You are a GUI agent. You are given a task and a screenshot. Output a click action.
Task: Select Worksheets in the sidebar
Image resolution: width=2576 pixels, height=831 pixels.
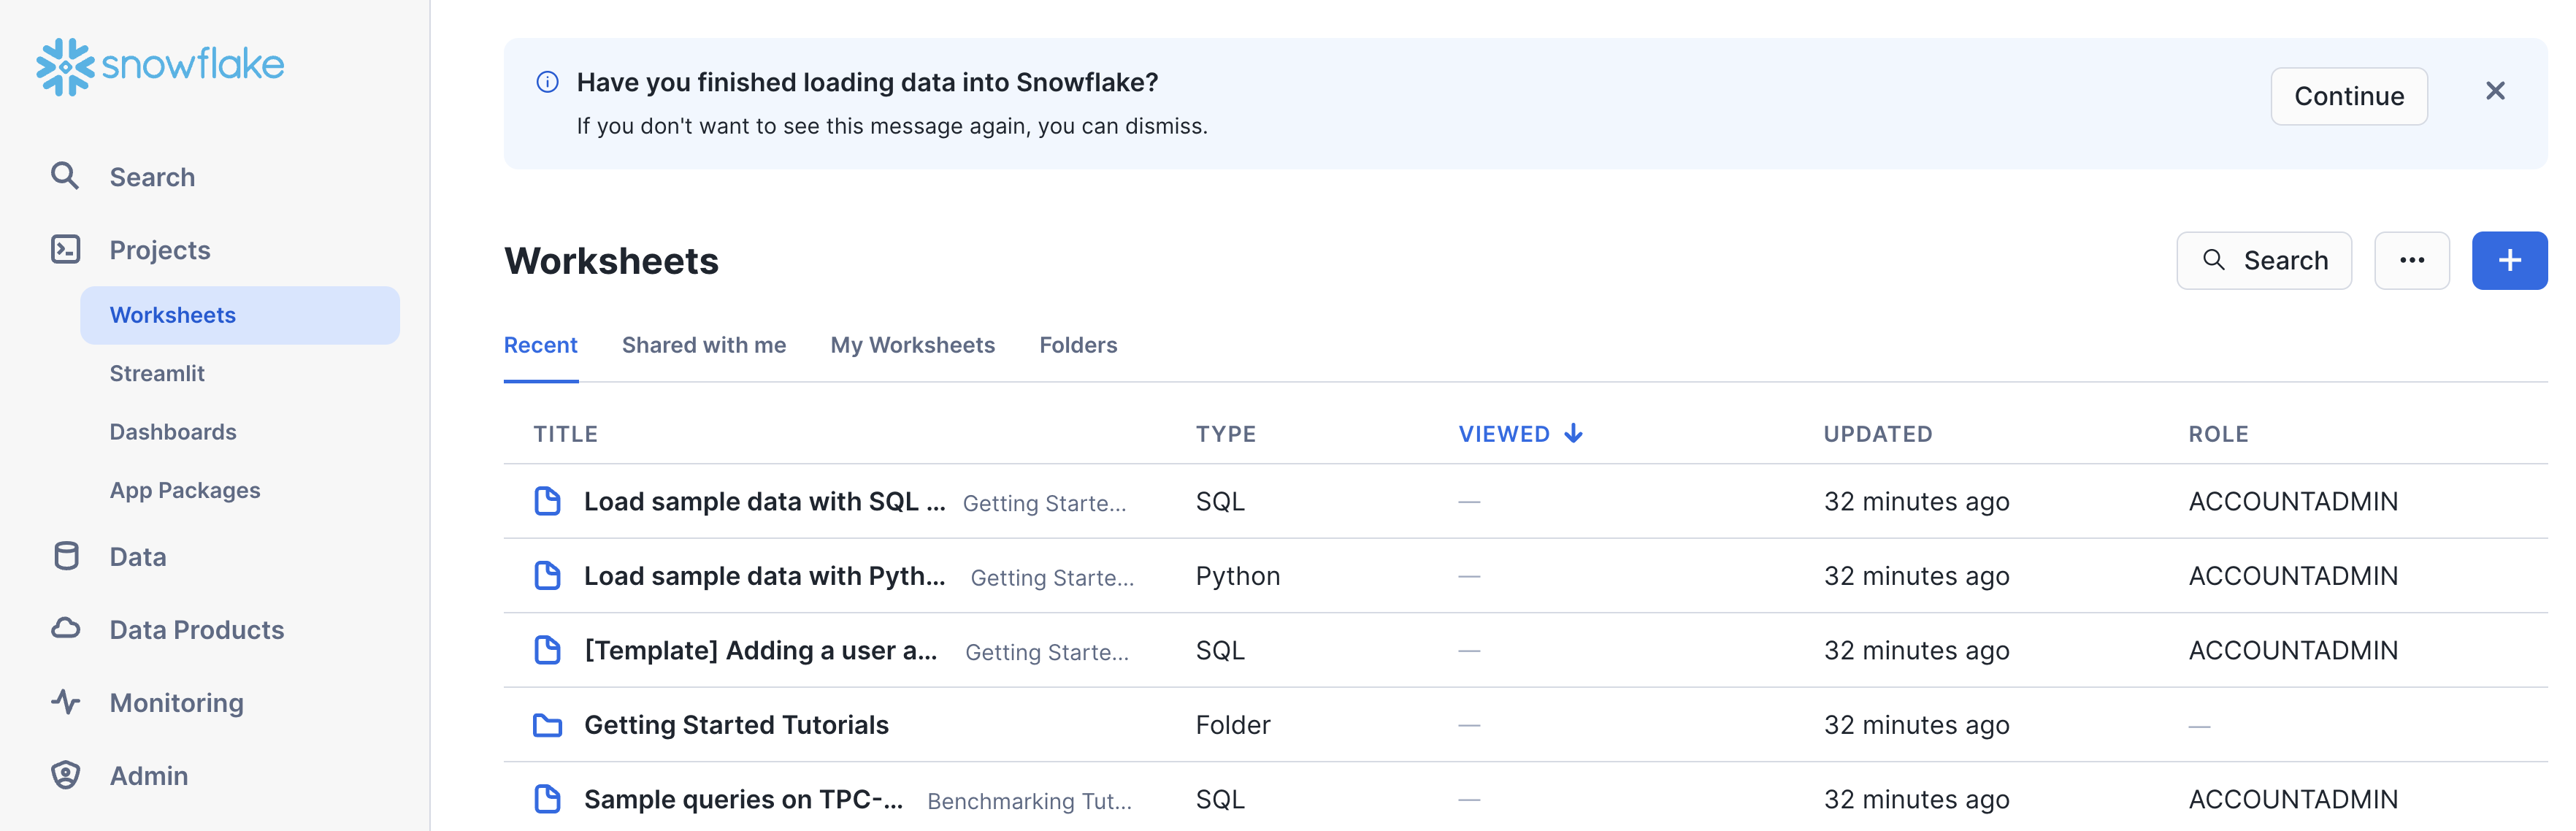pos(240,315)
